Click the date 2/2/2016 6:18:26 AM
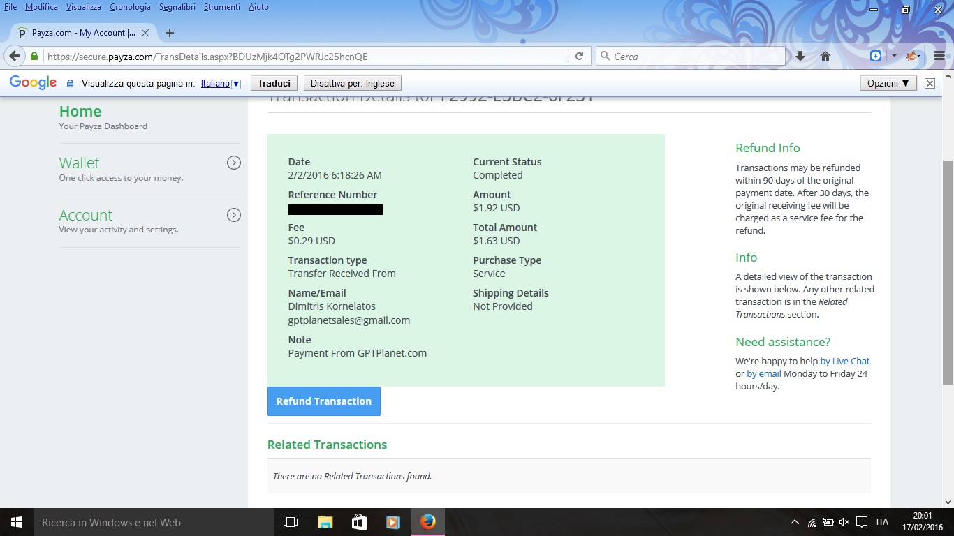This screenshot has height=536, width=954. [335, 175]
